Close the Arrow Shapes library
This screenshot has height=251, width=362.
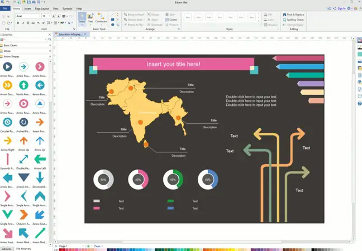[50, 56]
